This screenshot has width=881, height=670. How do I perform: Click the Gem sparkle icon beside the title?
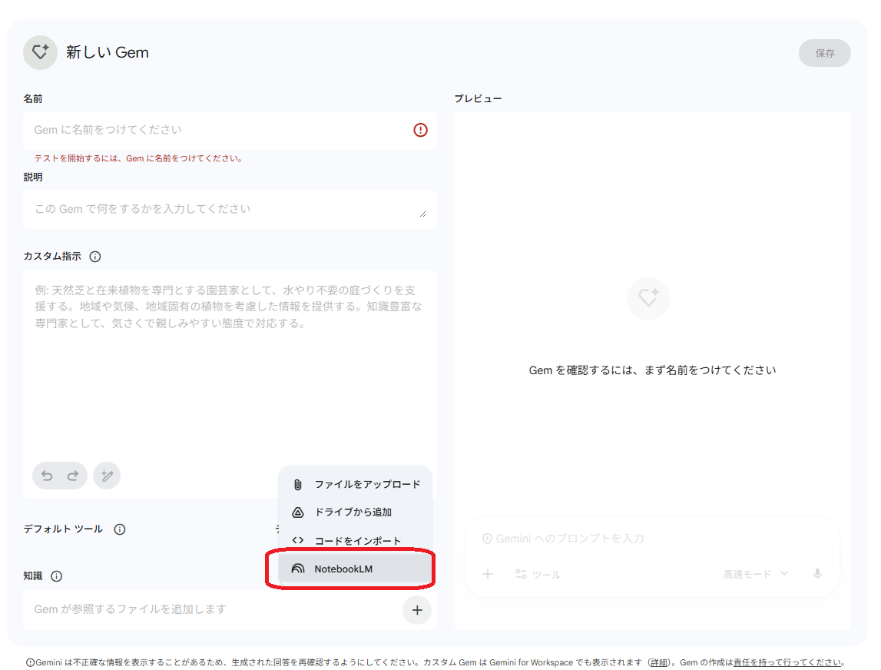pos(40,52)
